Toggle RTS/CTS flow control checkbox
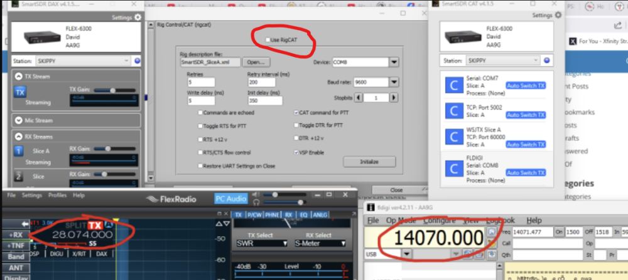This screenshot has height=280, width=628. point(200,153)
